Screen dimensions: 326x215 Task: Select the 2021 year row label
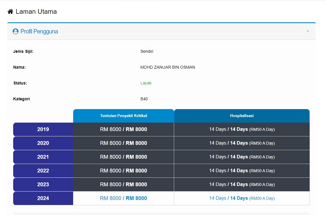pos(43,157)
